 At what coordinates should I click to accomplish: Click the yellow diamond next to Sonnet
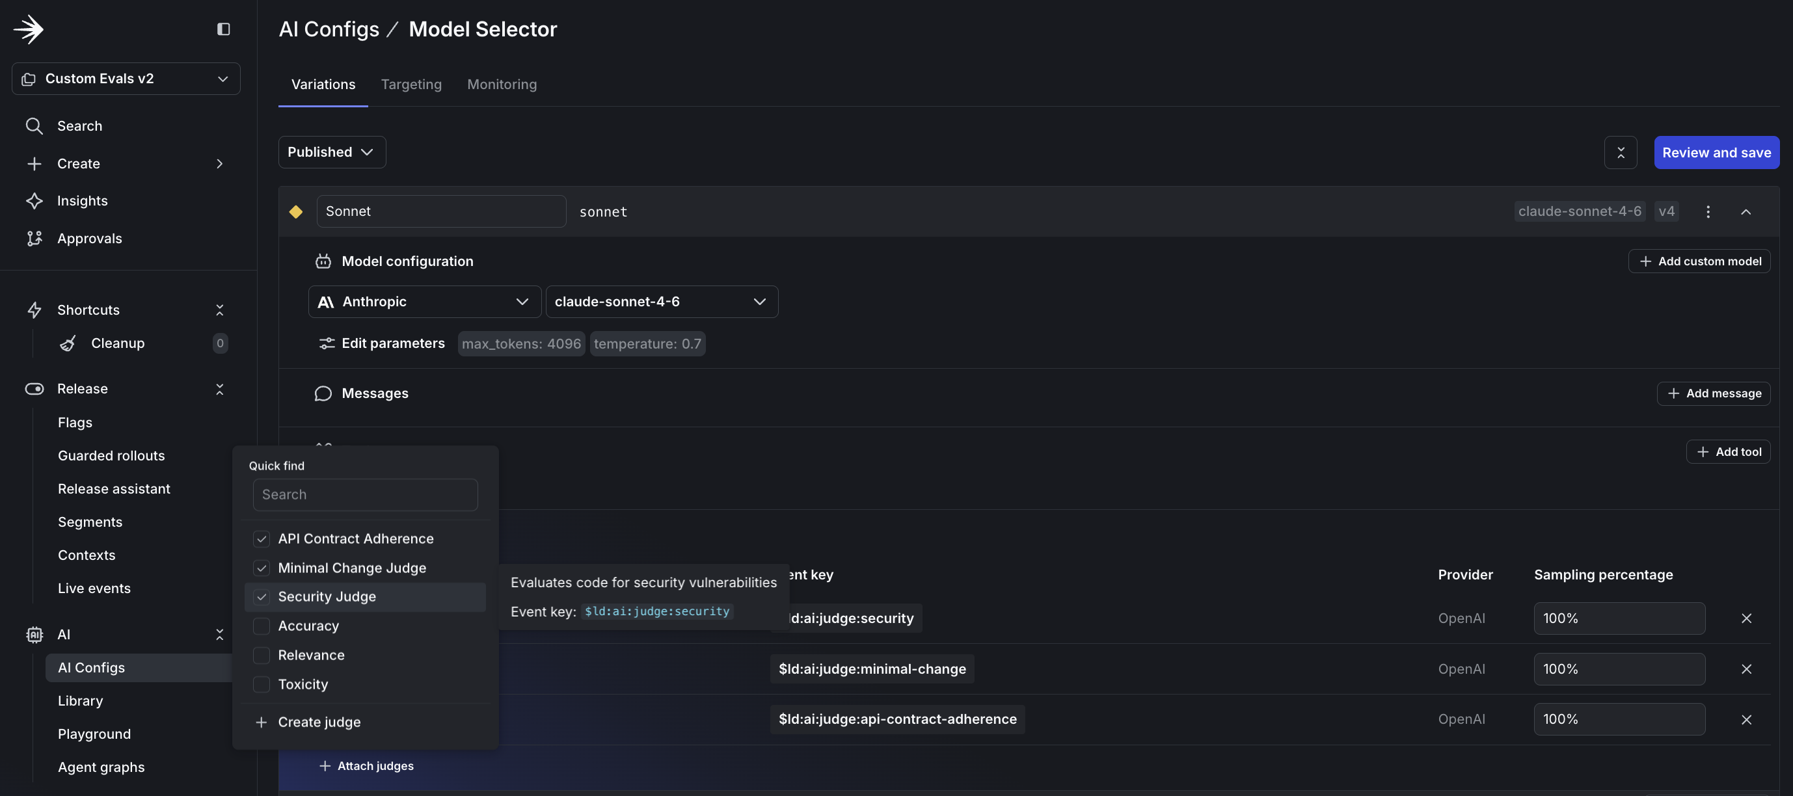[x=297, y=211]
